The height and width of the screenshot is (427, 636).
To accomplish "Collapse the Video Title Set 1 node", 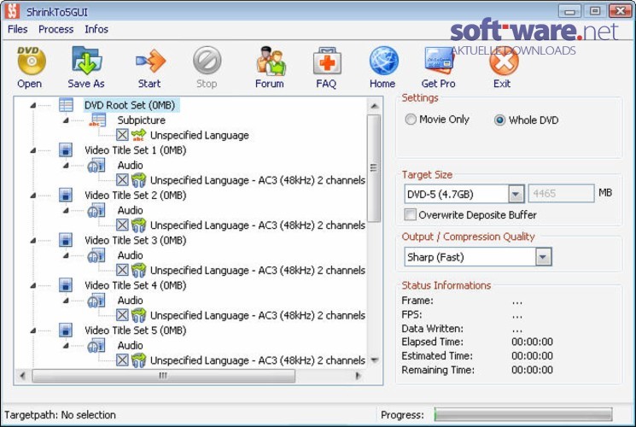I will pos(33,150).
